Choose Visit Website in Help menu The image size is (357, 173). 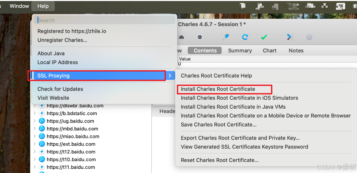click(53, 98)
